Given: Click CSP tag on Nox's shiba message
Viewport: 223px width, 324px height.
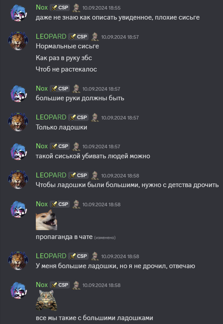Looking at the screenshot, I should point(60,204).
